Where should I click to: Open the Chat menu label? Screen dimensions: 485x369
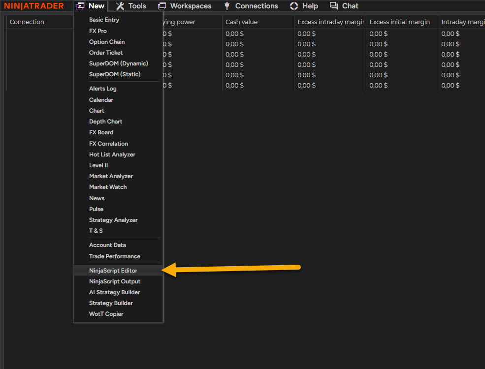pyautogui.click(x=350, y=6)
